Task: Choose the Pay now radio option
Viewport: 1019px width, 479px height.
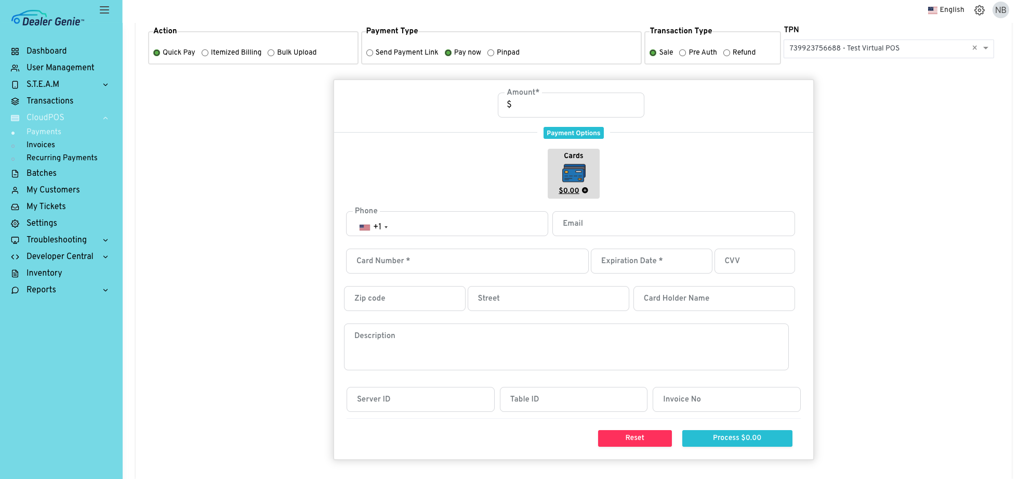Action: point(448,53)
